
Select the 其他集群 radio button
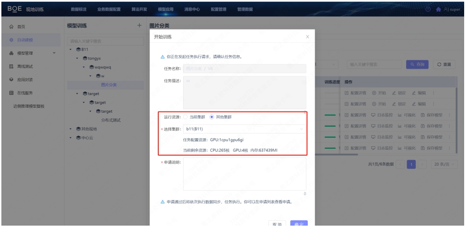pyautogui.click(x=212, y=117)
